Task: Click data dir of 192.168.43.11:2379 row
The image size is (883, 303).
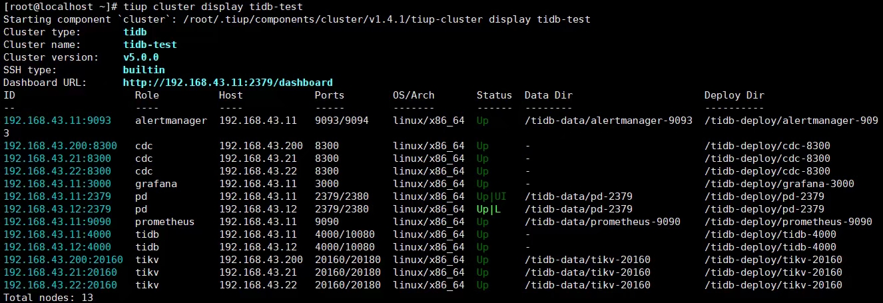Action: [x=579, y=196]
